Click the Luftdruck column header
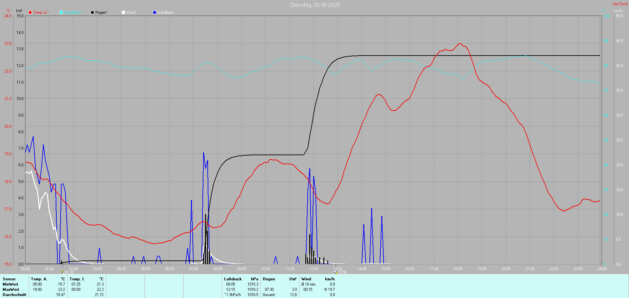 233,279
